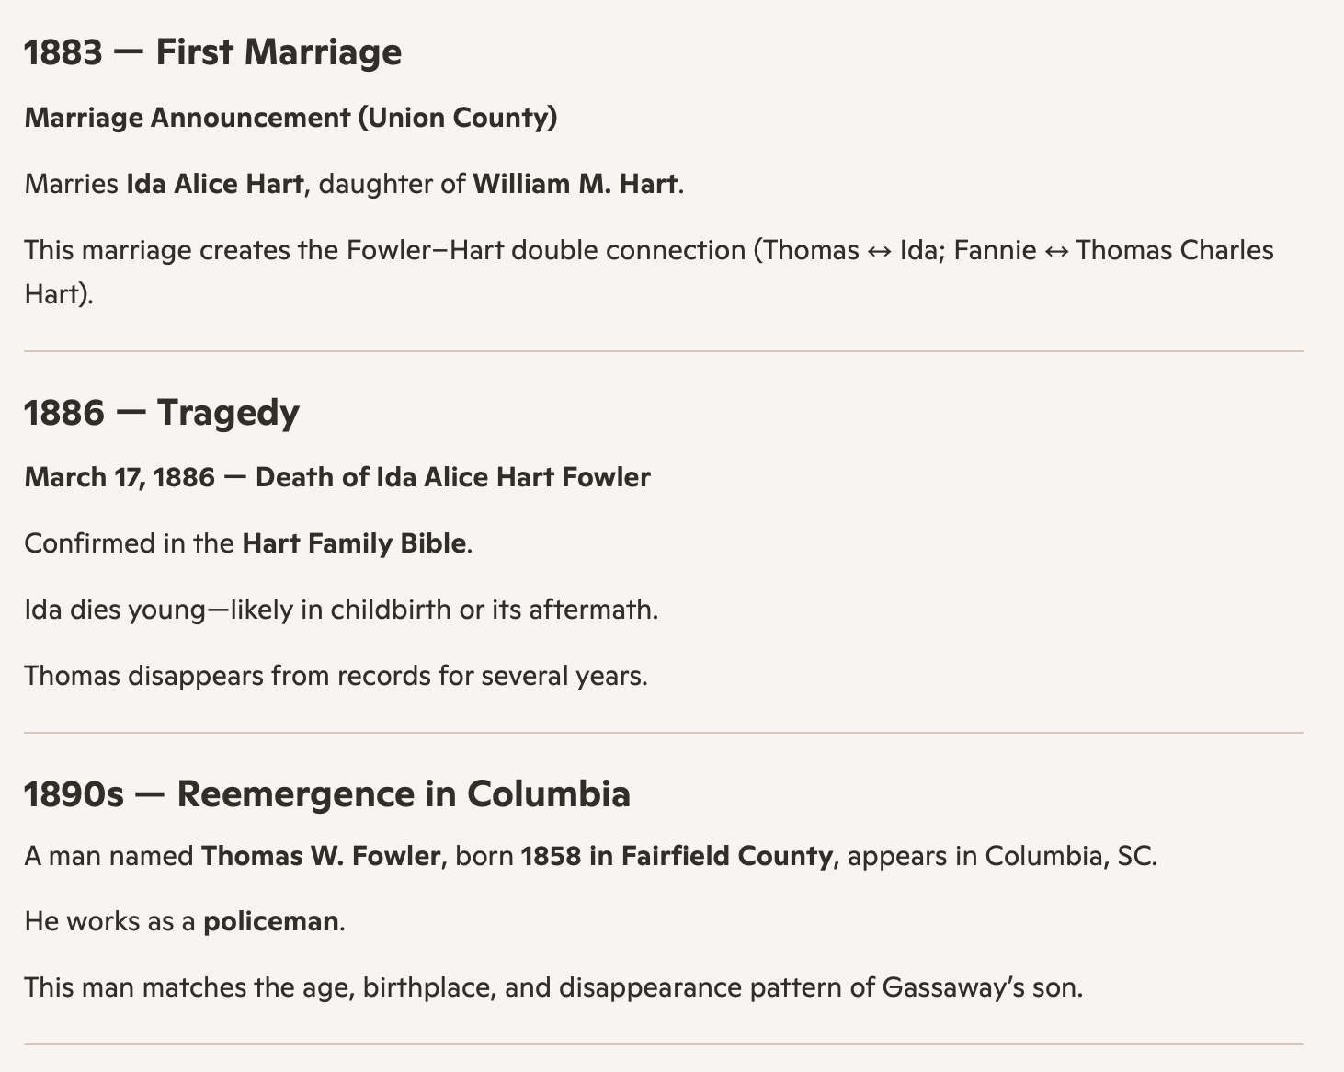This screenshot has height=1072, width=1344.
Task: Click the "Ida dies young" sentence
Action: (341, 610)
